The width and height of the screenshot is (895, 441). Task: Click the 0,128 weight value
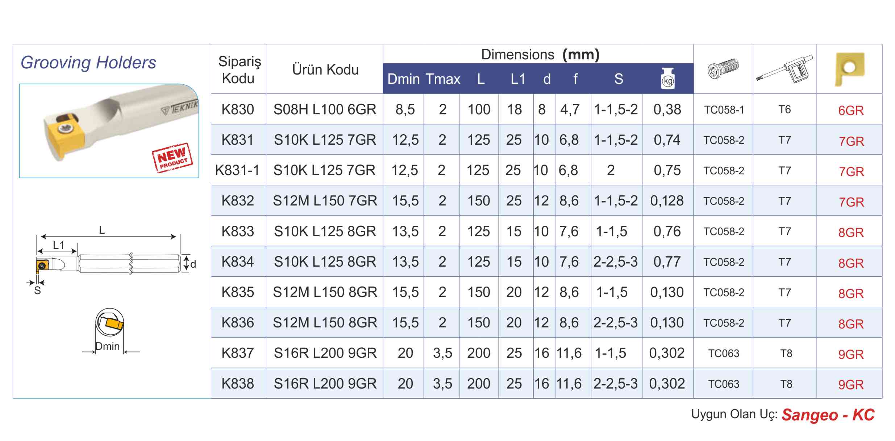tap(667, 201)
